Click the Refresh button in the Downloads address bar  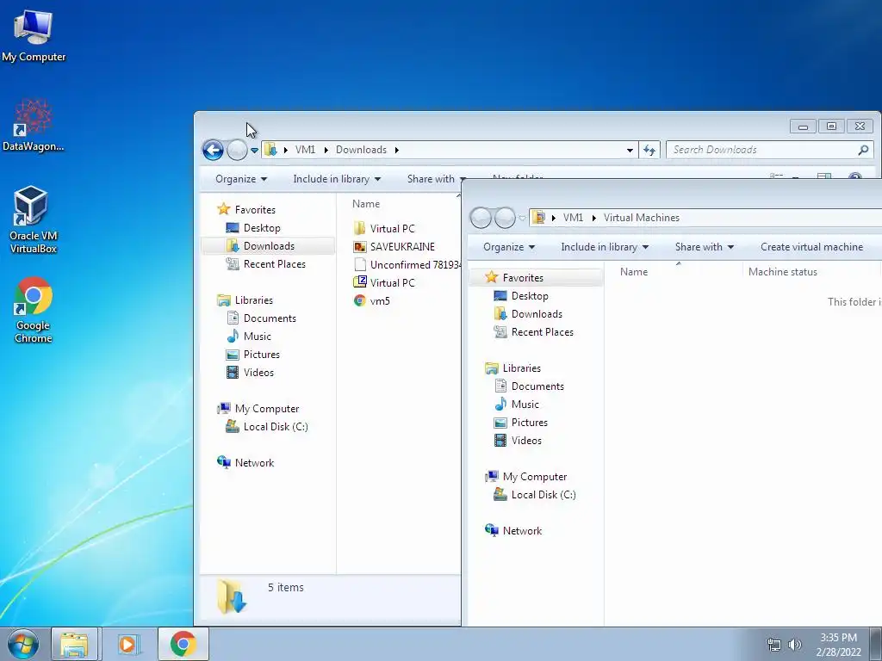click(649, 150)
